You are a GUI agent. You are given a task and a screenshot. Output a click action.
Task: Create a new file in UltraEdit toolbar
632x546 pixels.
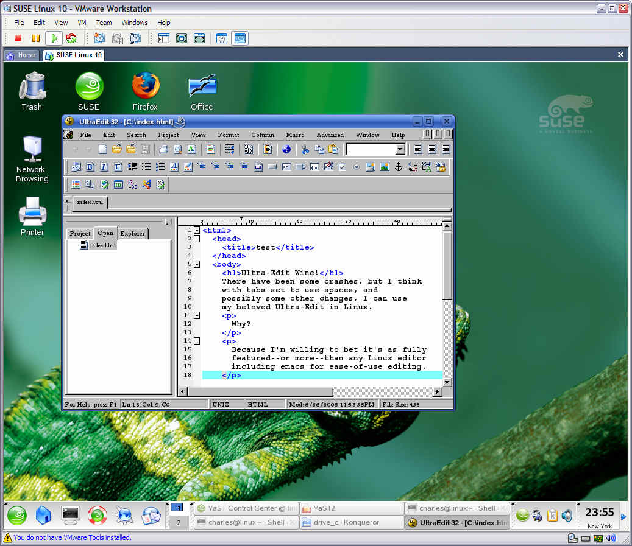(x=103, y=149)
